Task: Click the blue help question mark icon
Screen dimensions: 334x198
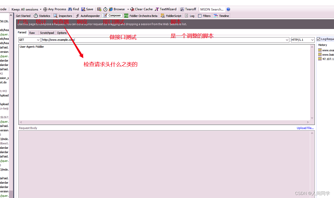Action: (228, 9)
